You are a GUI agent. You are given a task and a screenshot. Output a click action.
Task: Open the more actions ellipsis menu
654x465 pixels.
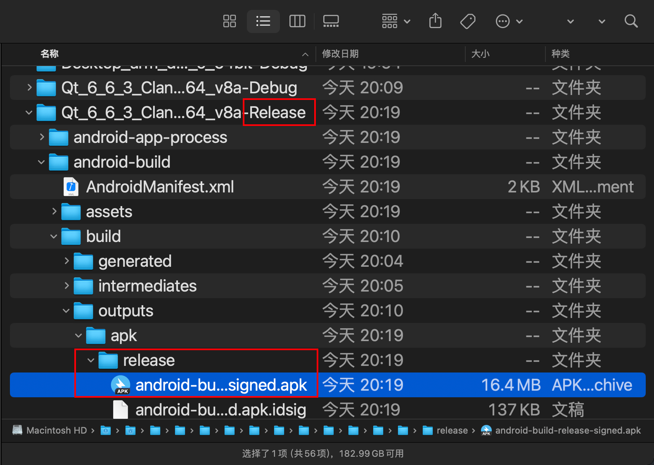click(509, 21)
